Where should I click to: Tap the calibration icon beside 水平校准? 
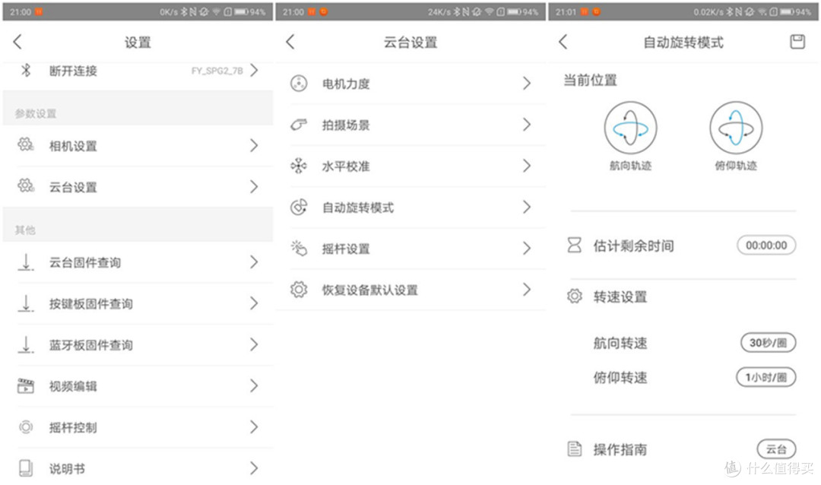[x=299, y=166]
